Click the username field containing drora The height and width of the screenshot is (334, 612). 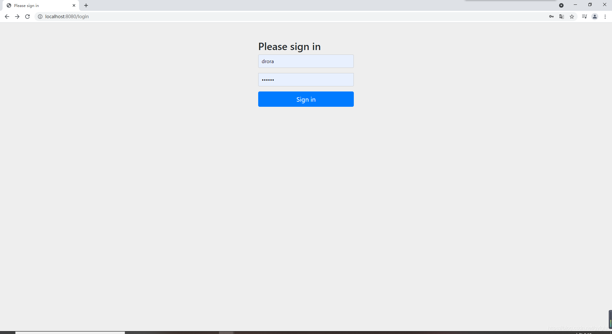coord(306,61)
